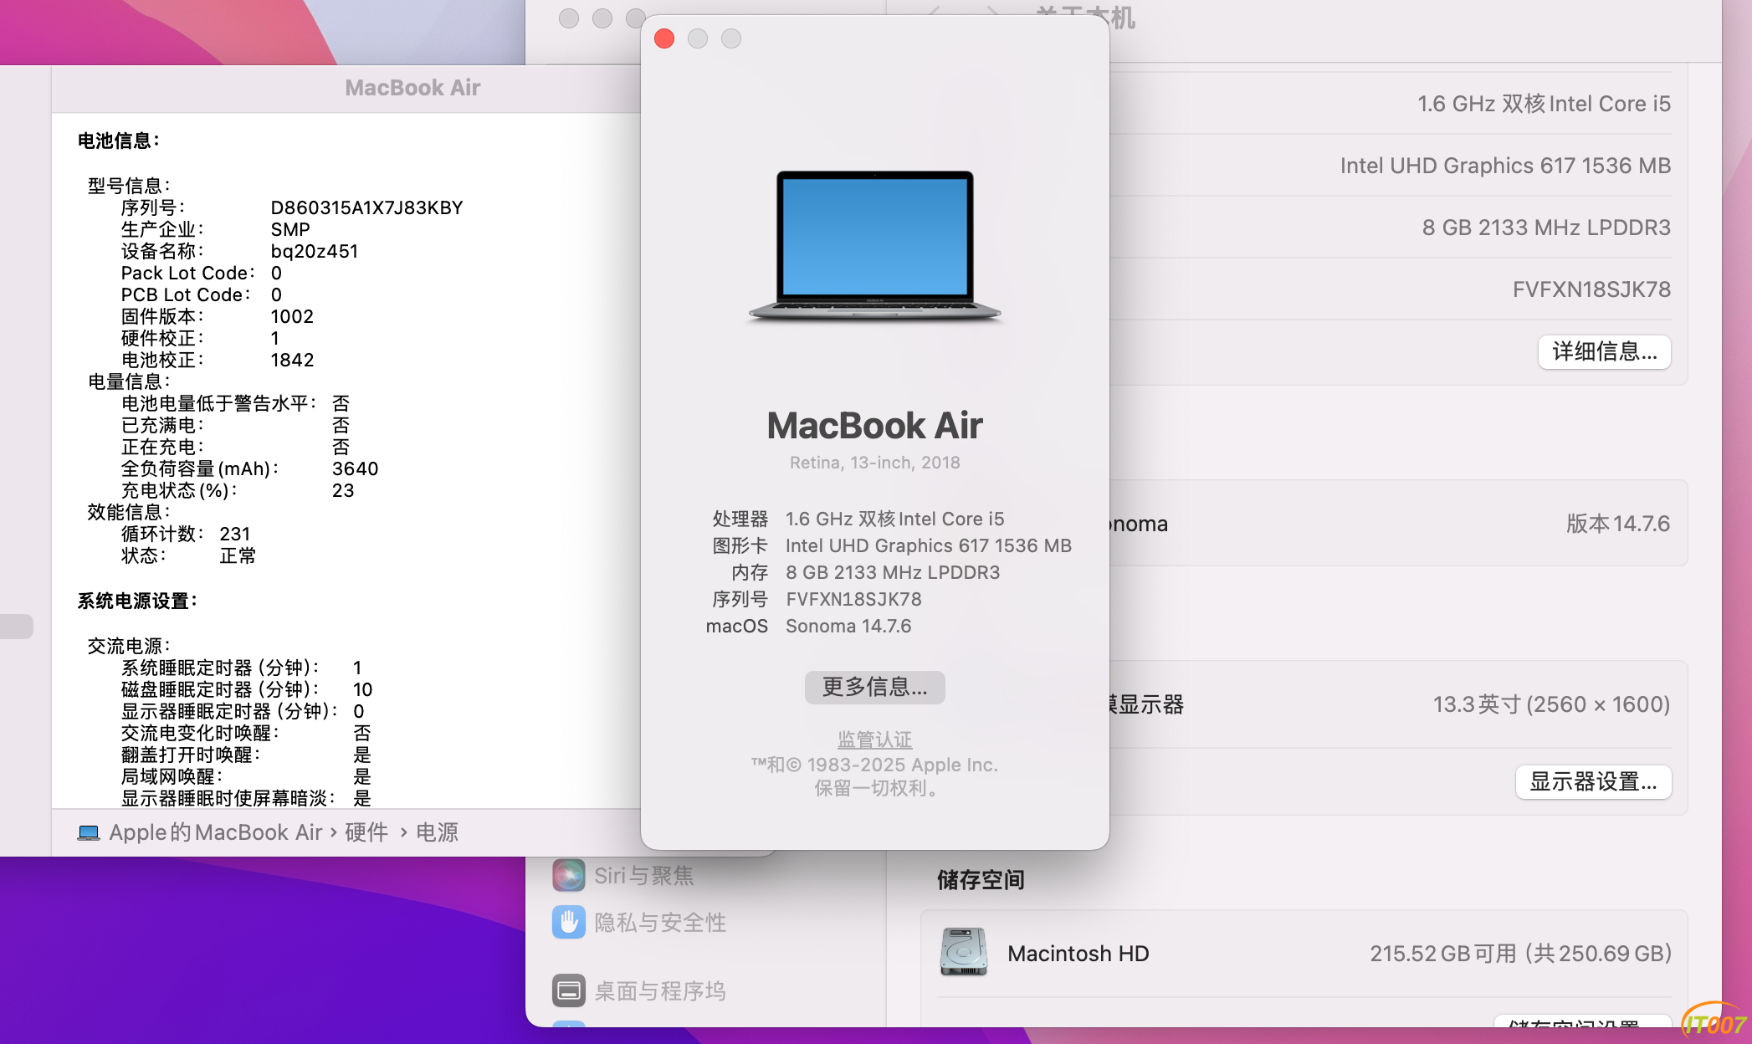The height and width of the screenshot is (1044, 1752).
Task: Click the 磁盘睡眠定时器 (分钟) row label
Action: [x=221, y=689]
